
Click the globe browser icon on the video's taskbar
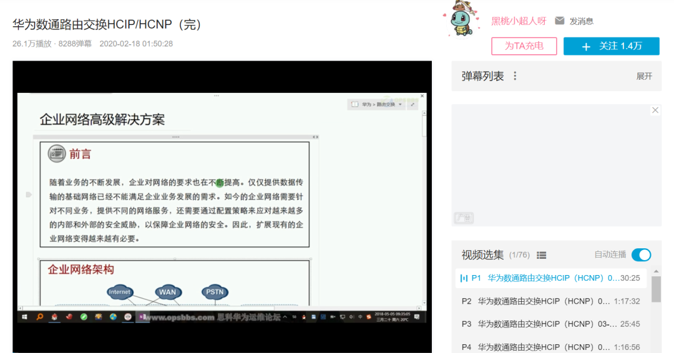113,317
